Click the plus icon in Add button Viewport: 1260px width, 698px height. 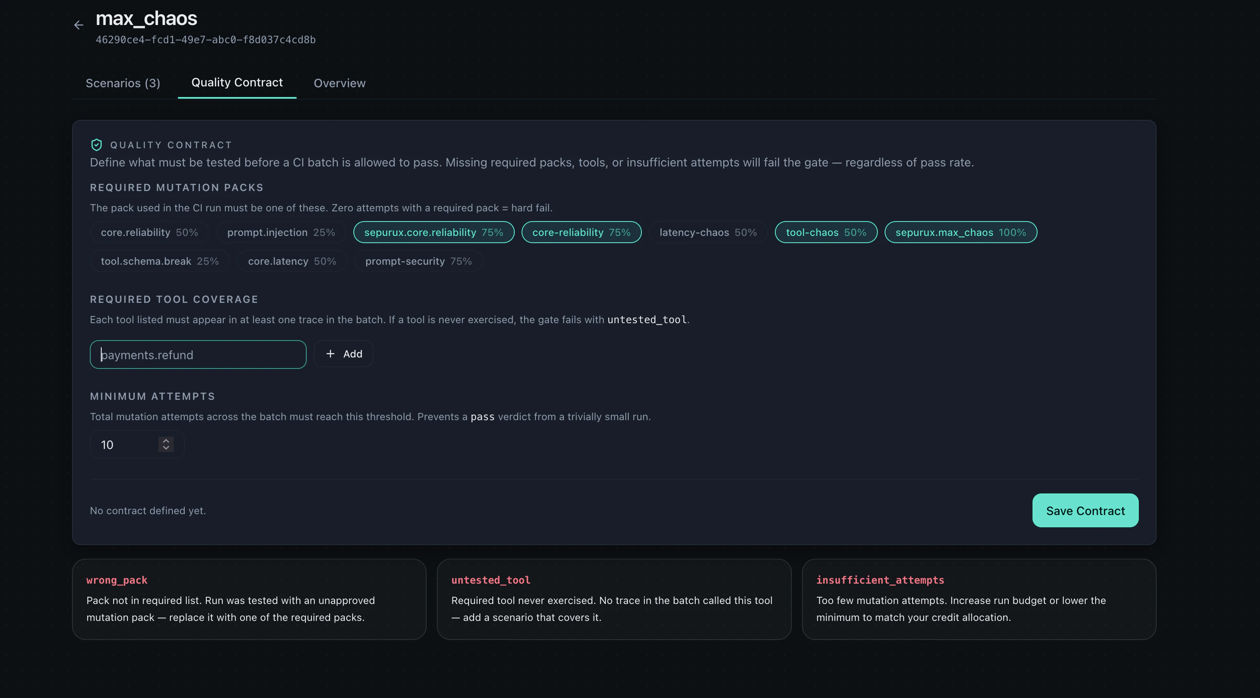[330, 354]
